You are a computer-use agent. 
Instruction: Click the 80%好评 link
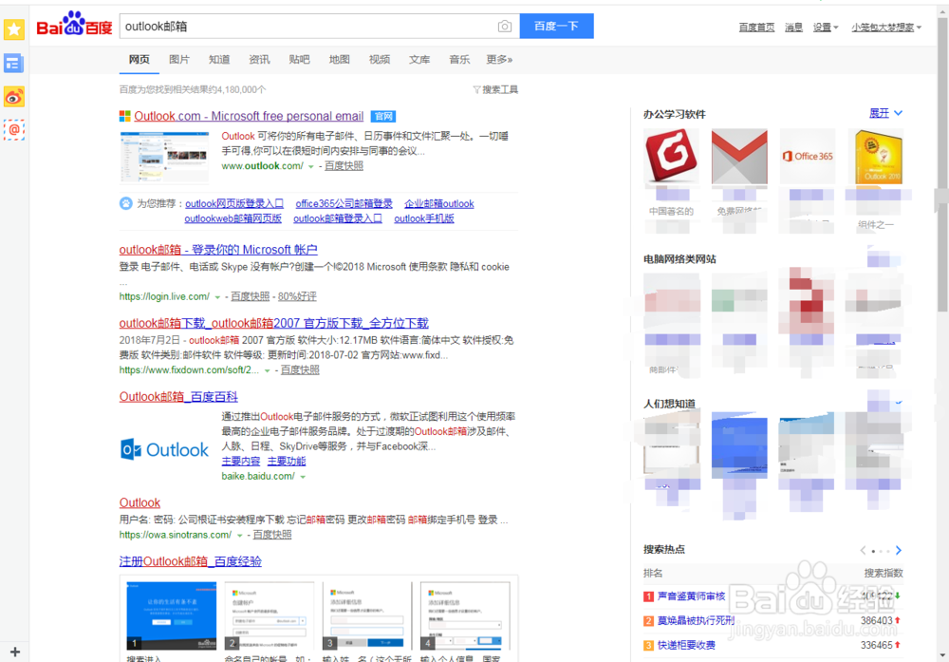(297, 296)
